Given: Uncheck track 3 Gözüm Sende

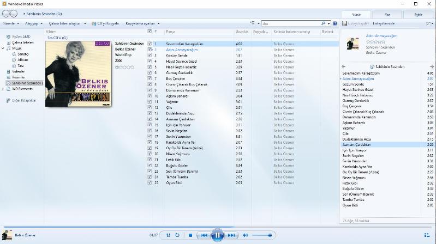Looking at the screenshot, I should [150, 55].
